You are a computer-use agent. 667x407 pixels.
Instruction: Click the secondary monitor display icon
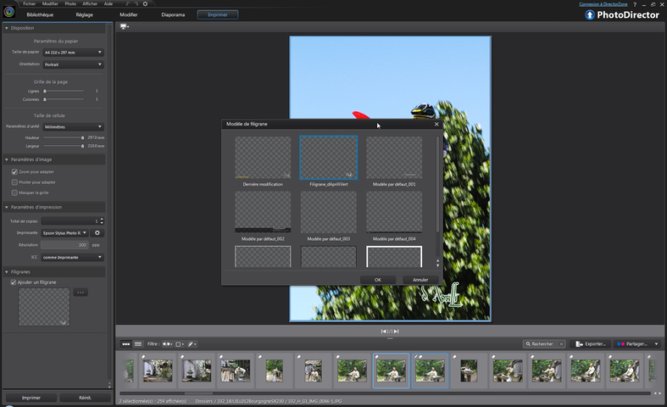point(125,26)
